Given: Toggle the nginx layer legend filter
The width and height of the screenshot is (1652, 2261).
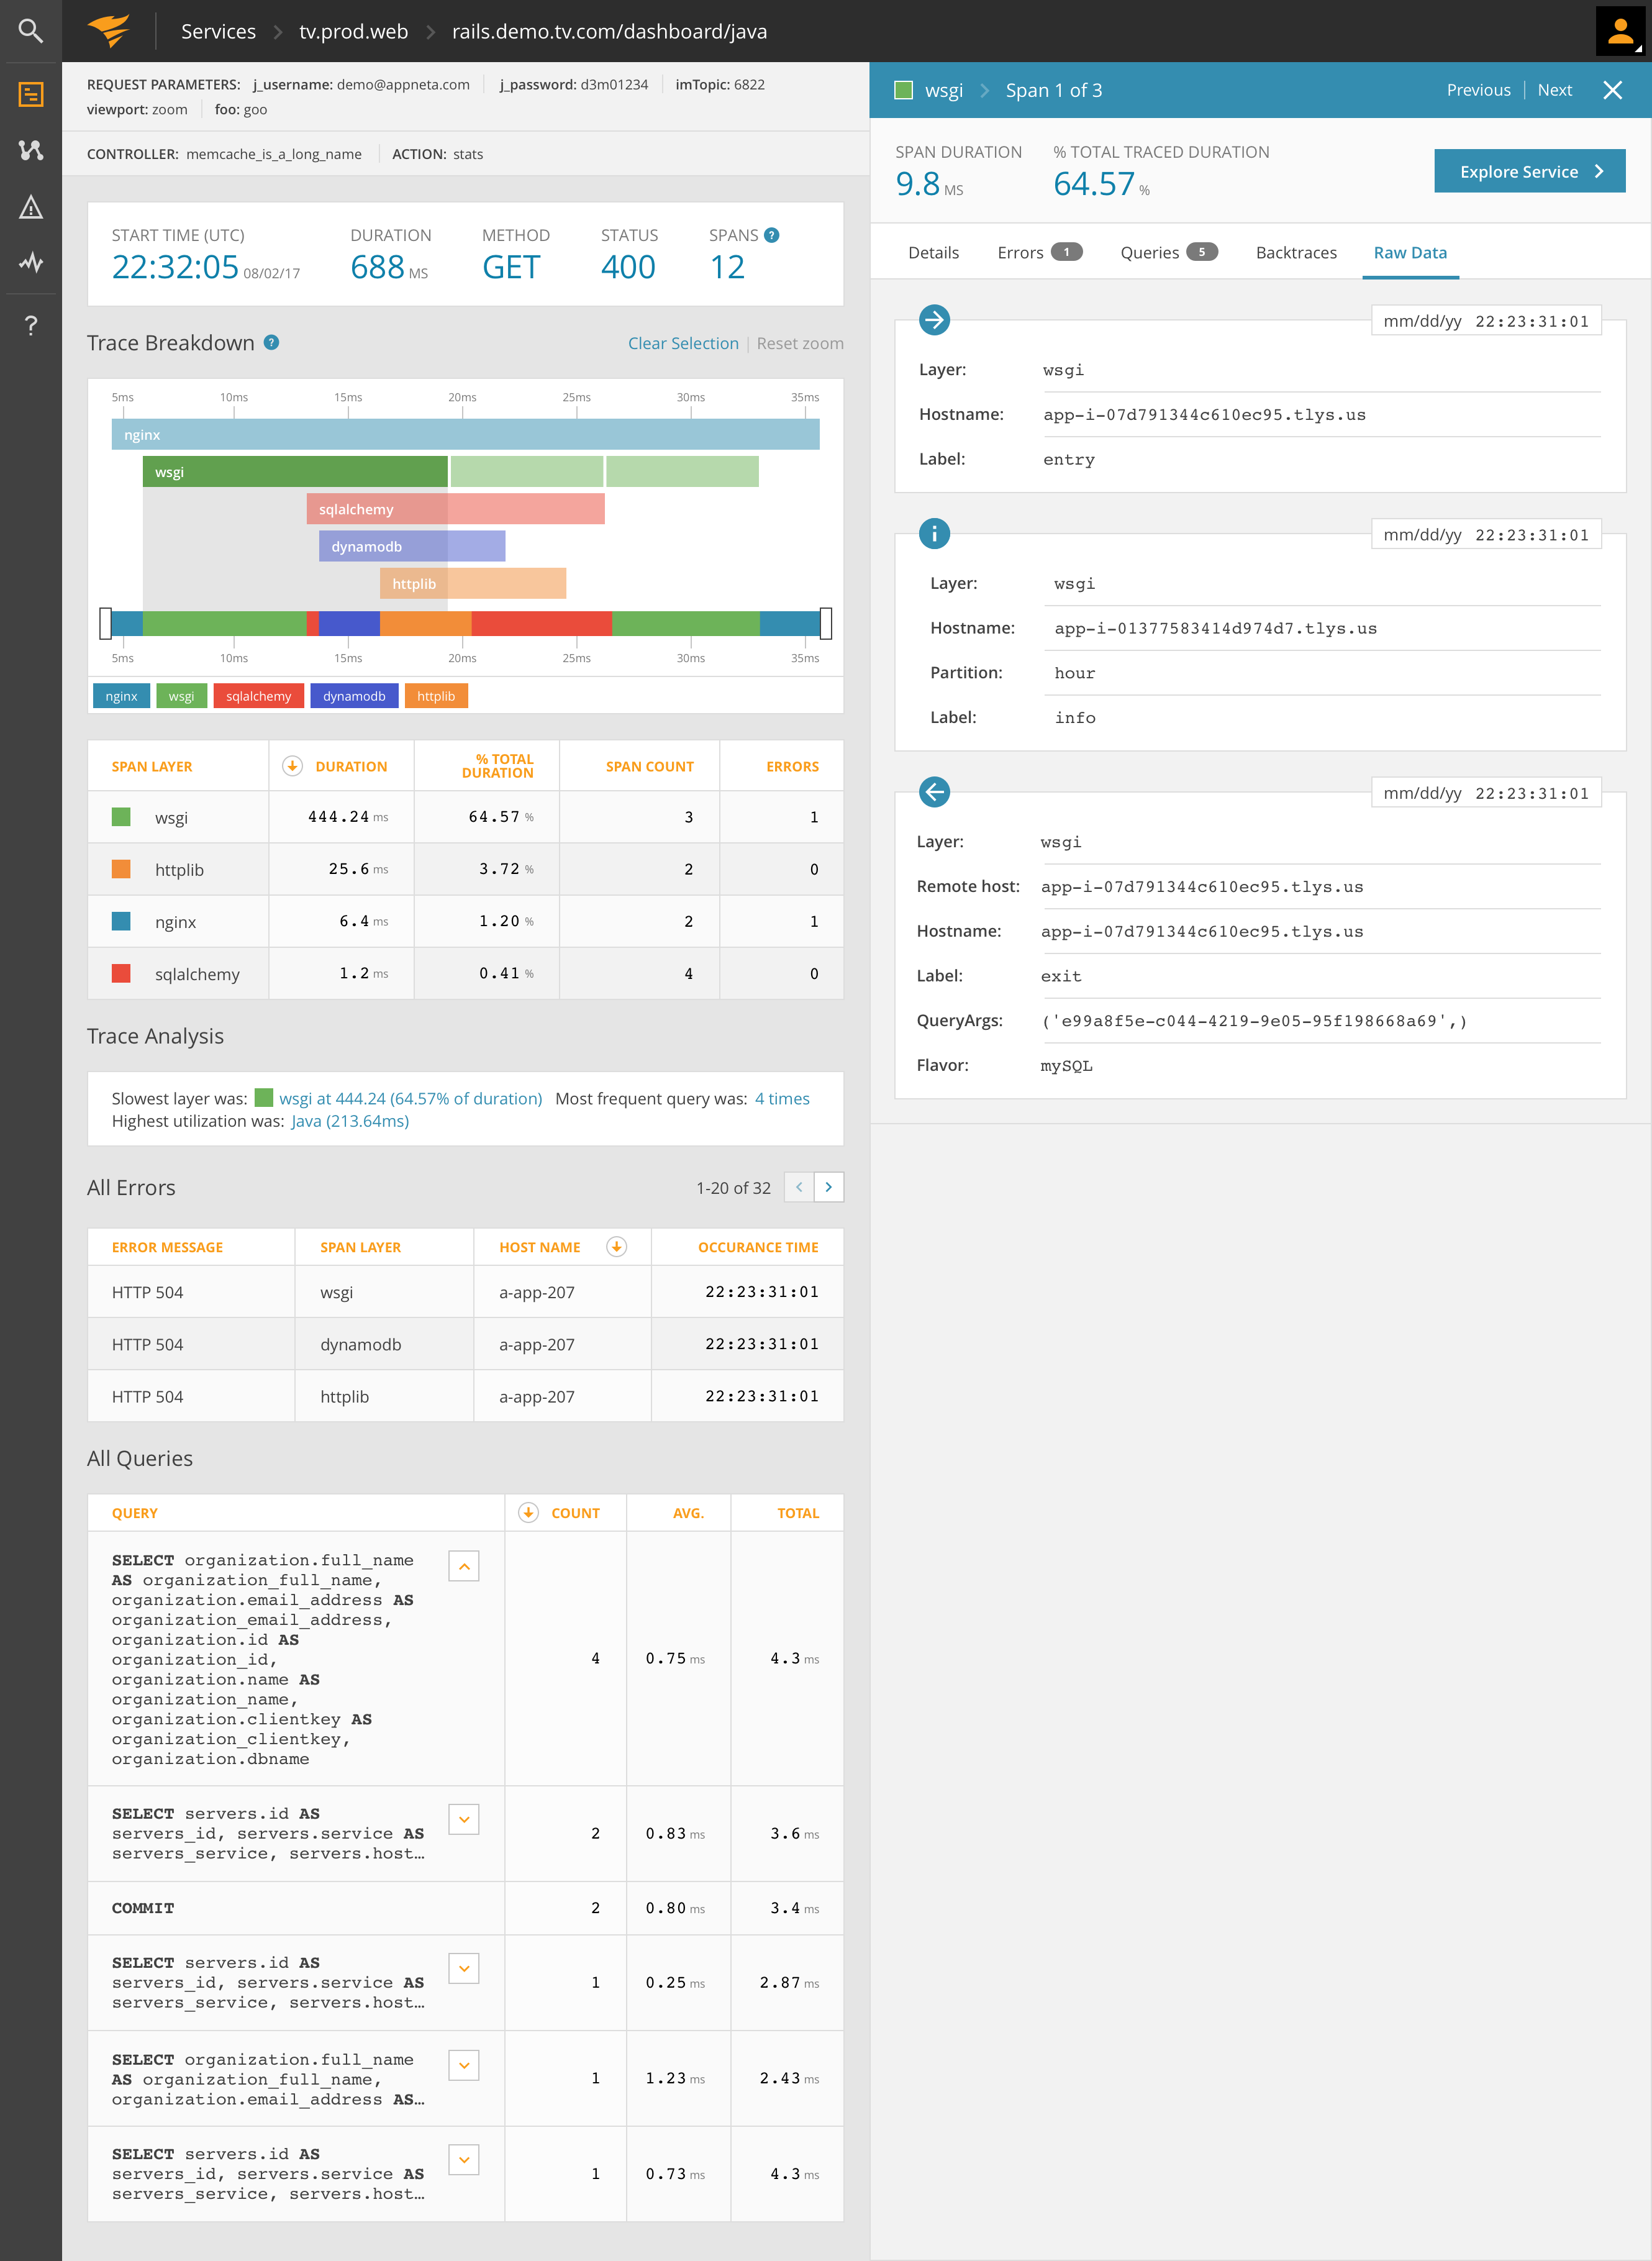Looking at the screenshot, I should (121, 696).
